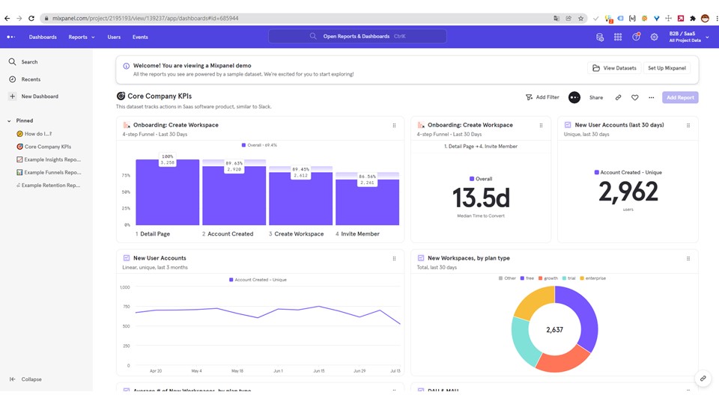719x404 pixels.
Task: Click Add Filter on the dashboard
Action: coord(542,97)
